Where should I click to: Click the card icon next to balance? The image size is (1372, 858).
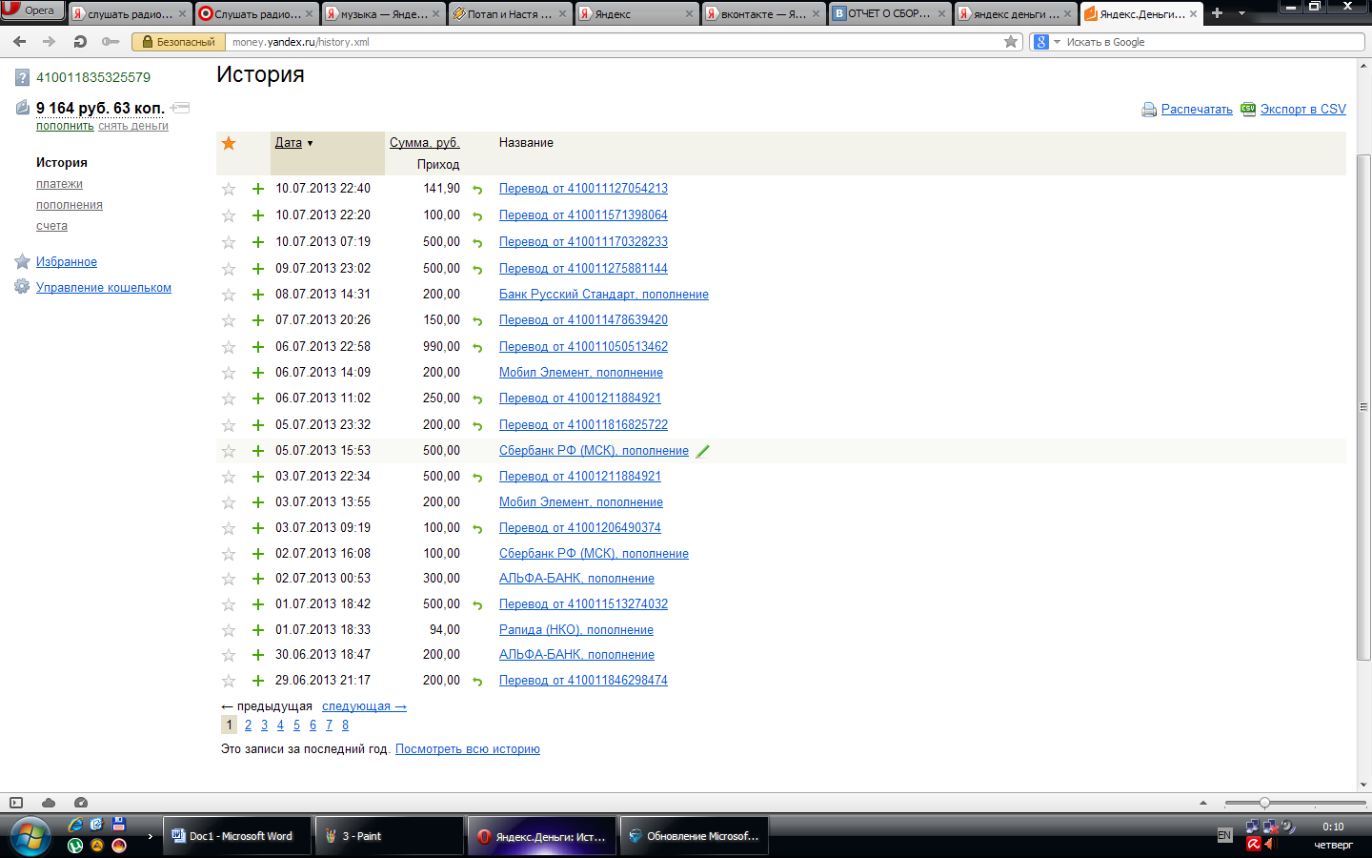pos(181,108)
